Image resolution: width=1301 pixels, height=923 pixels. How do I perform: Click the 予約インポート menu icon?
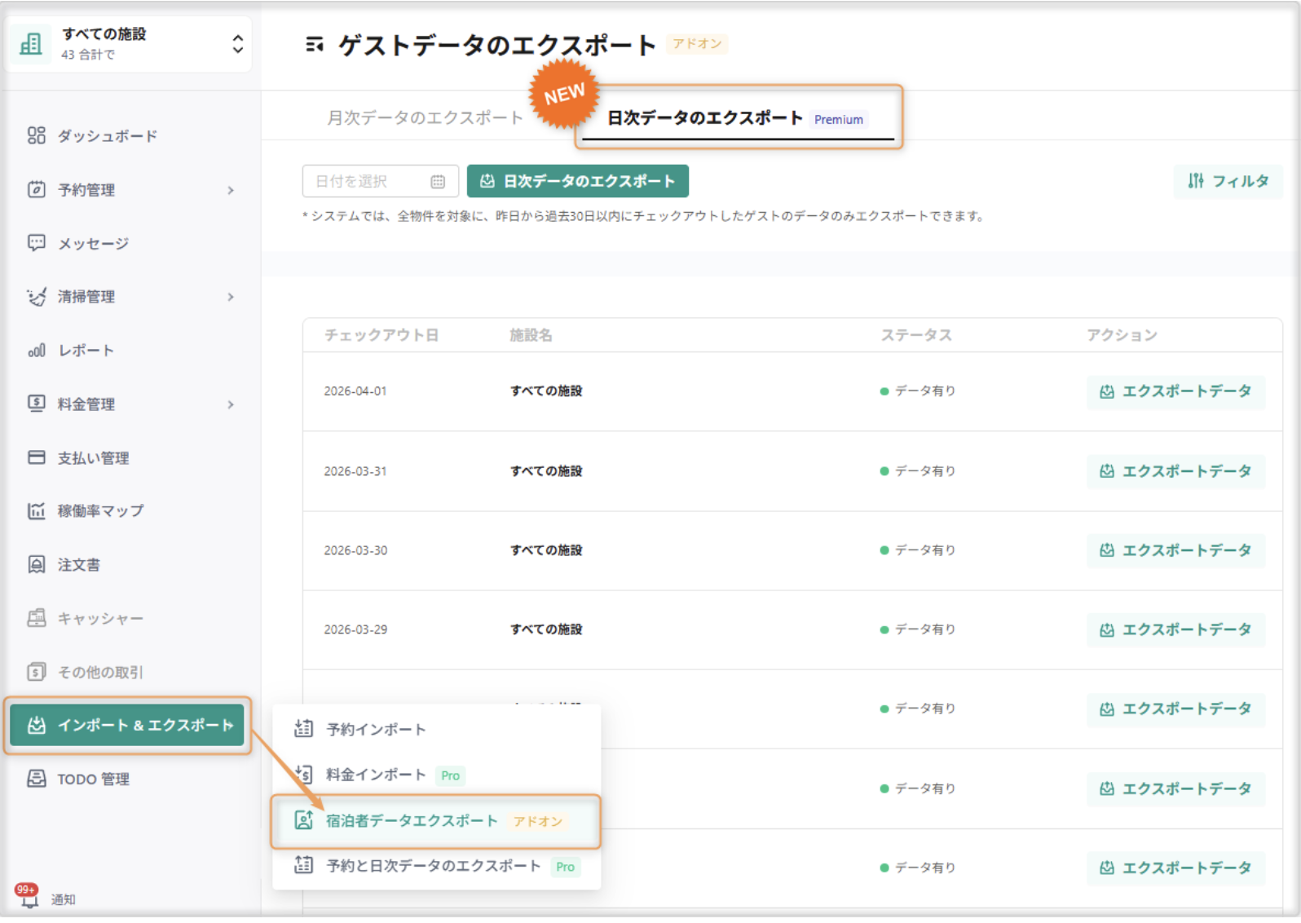point(304,729)
